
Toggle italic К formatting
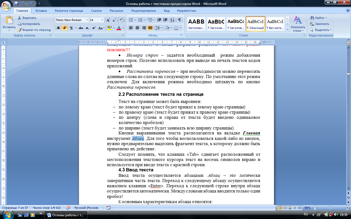click(x=64, y=28)
